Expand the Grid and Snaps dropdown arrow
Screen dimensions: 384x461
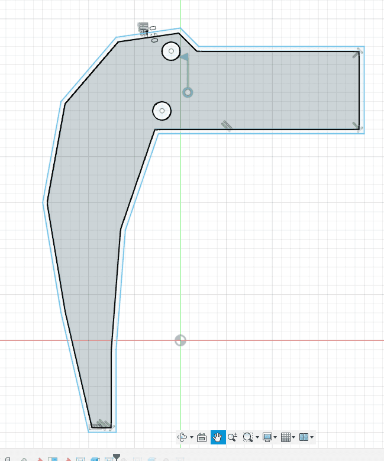click(293, 438)
